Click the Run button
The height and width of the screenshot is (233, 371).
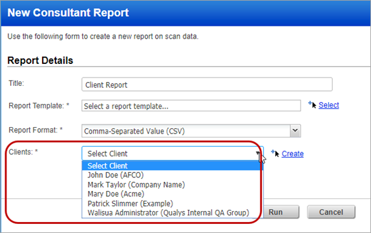[281, 212]
